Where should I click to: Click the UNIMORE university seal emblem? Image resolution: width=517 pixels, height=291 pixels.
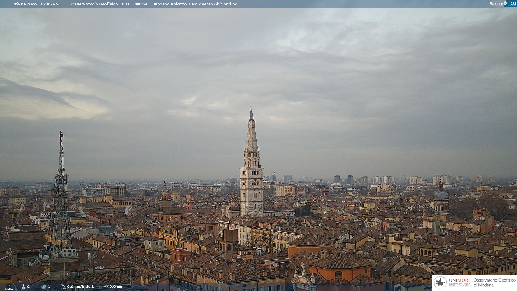coord(440,282)
